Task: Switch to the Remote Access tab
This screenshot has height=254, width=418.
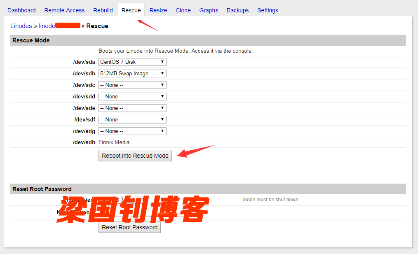Action: coord(64,10)
